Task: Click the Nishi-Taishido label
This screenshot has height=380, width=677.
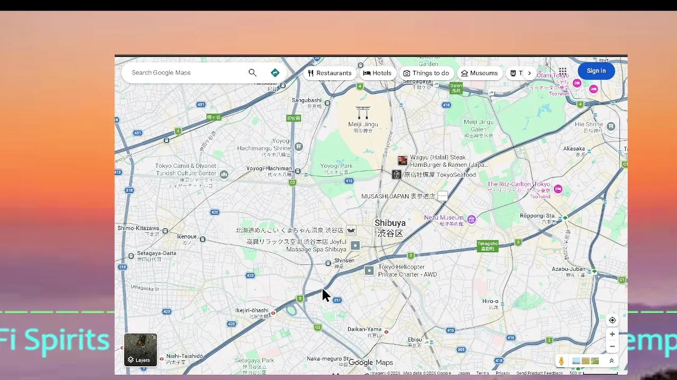Action: 185,358
